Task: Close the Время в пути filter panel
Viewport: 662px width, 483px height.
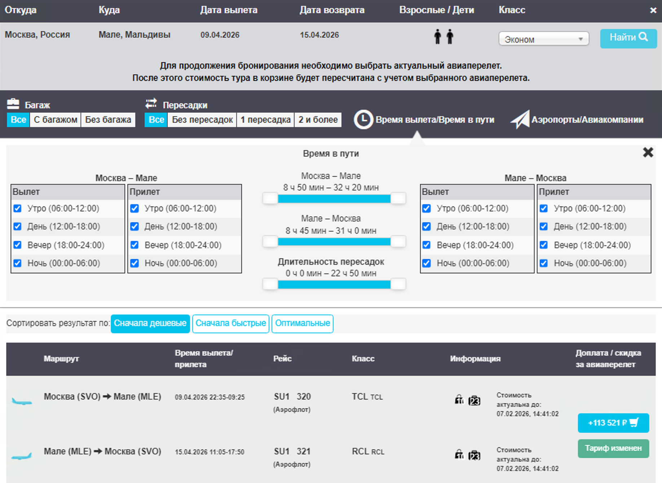Action: 648,153
